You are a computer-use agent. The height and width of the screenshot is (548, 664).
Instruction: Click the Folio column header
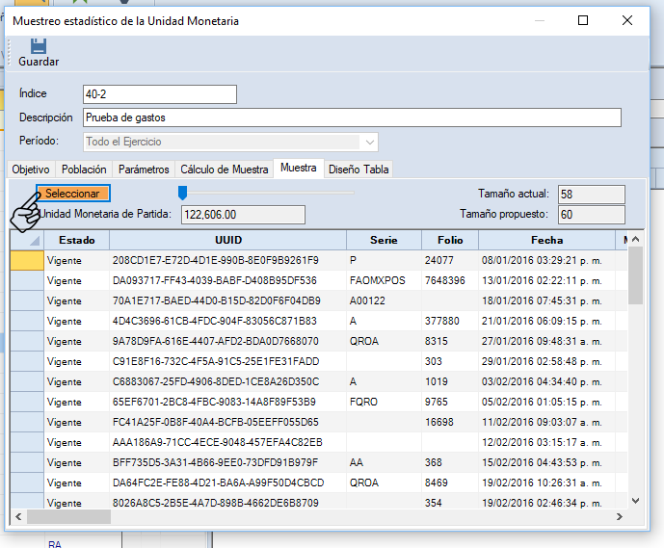[449, 240]
